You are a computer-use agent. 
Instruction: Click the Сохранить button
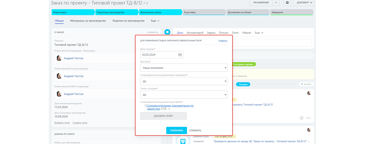click(176, 130)
